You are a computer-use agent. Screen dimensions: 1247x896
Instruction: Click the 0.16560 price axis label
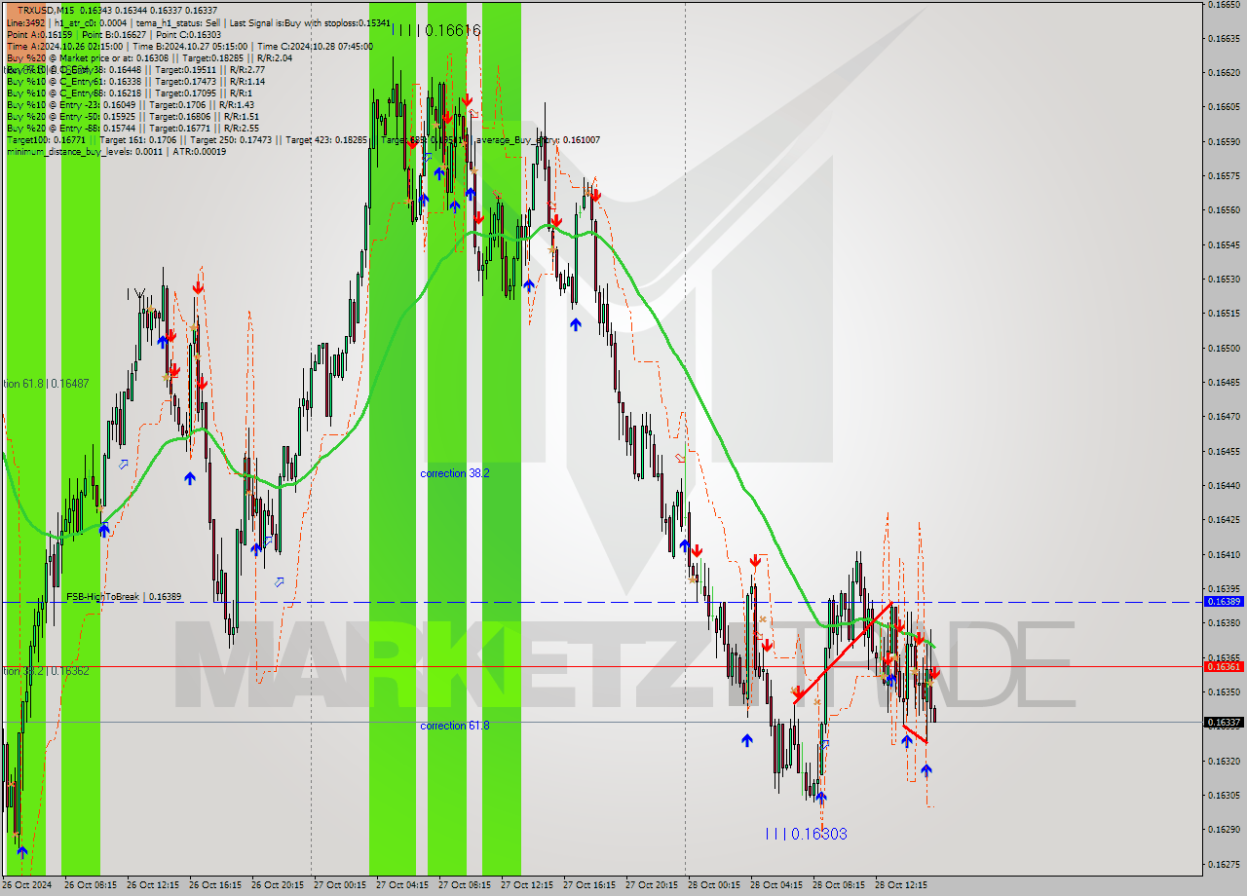tap(1224, 210)
